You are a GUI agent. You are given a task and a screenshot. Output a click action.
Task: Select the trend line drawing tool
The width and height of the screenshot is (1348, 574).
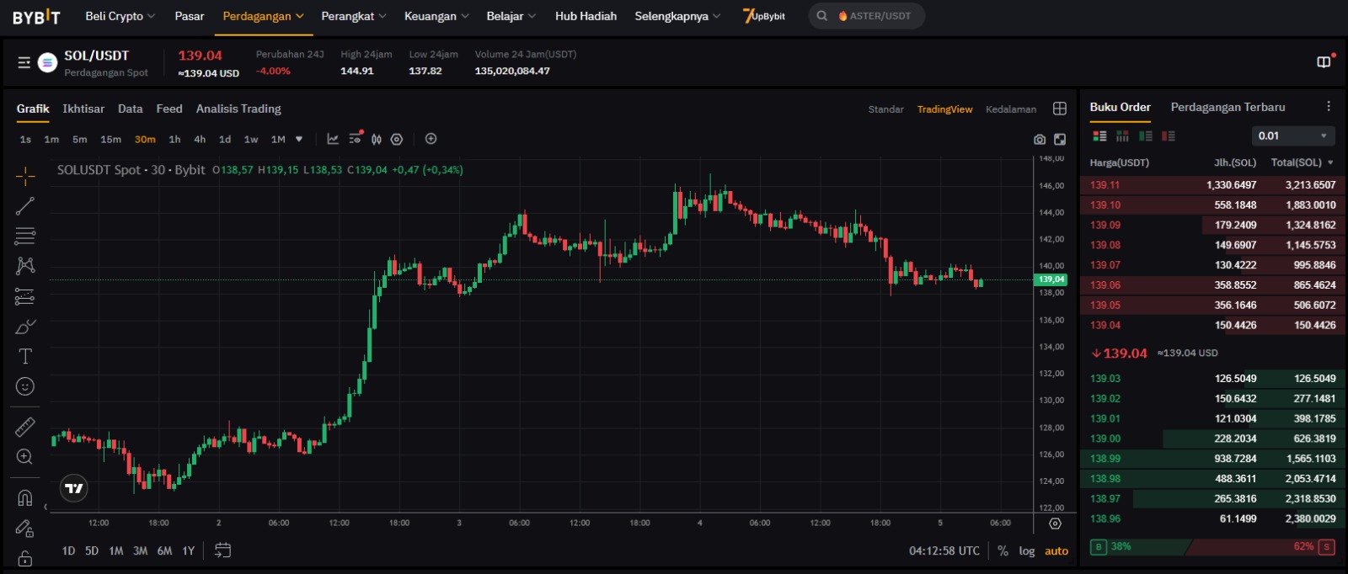25,206
